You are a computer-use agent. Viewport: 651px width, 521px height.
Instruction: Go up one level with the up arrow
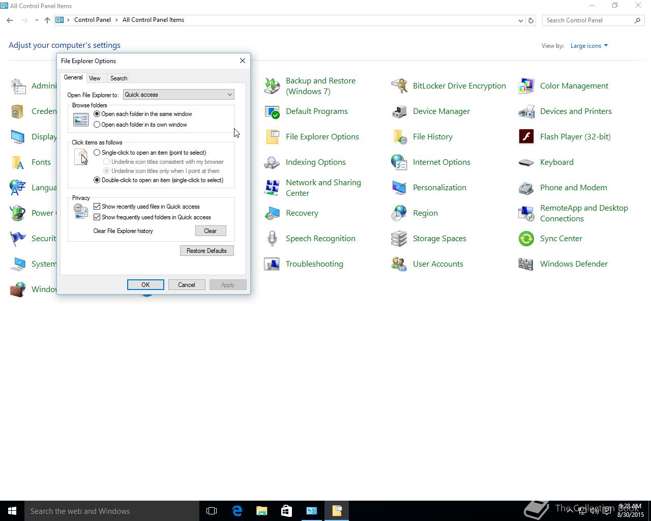(x=47, y=20)
